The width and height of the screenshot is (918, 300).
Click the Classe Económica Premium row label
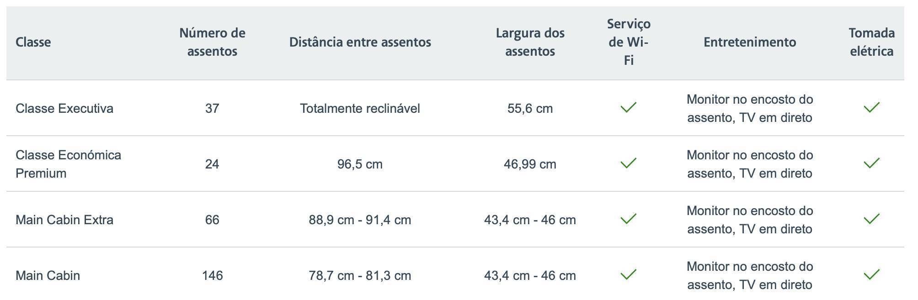pos(69,164)
